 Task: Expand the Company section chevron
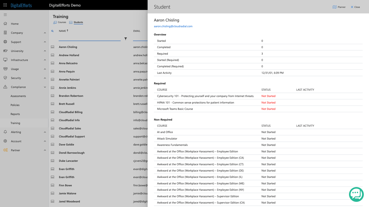click(x=46, y=33)
